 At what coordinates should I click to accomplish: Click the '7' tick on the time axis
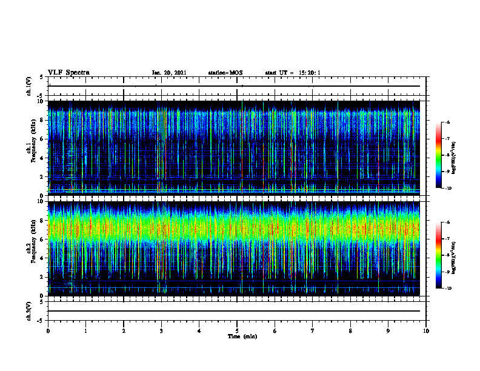point(313,331)
